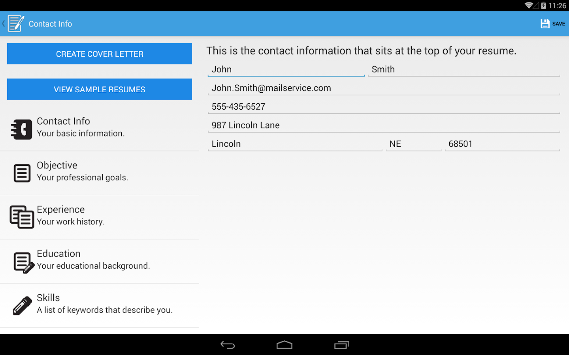Open the Experience stacked pages icon
Screen dimensions: 569x355
[22, 217]
